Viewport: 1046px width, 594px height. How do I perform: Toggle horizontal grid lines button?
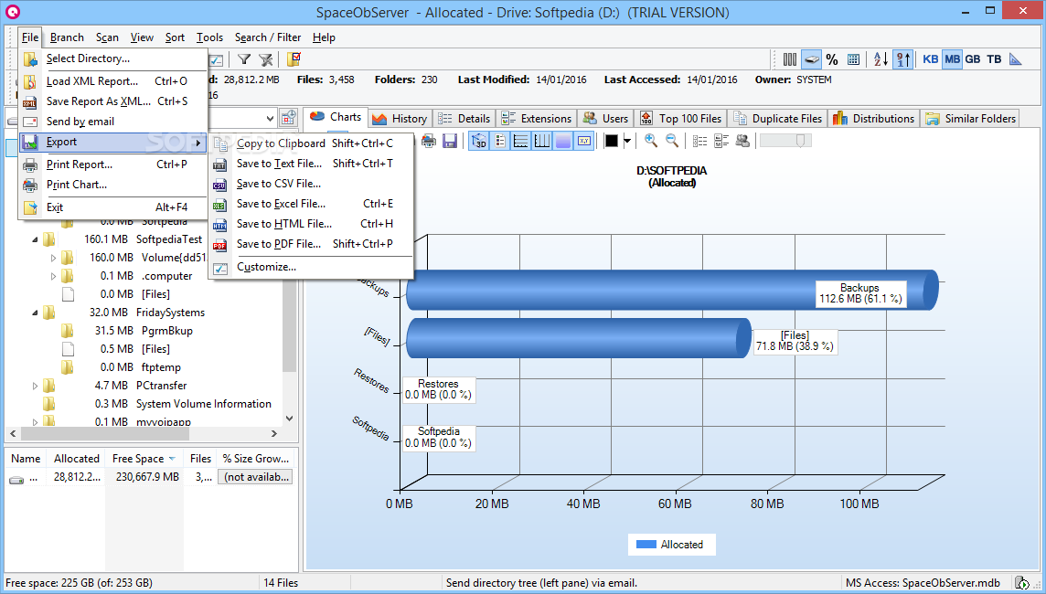[521, 141]
